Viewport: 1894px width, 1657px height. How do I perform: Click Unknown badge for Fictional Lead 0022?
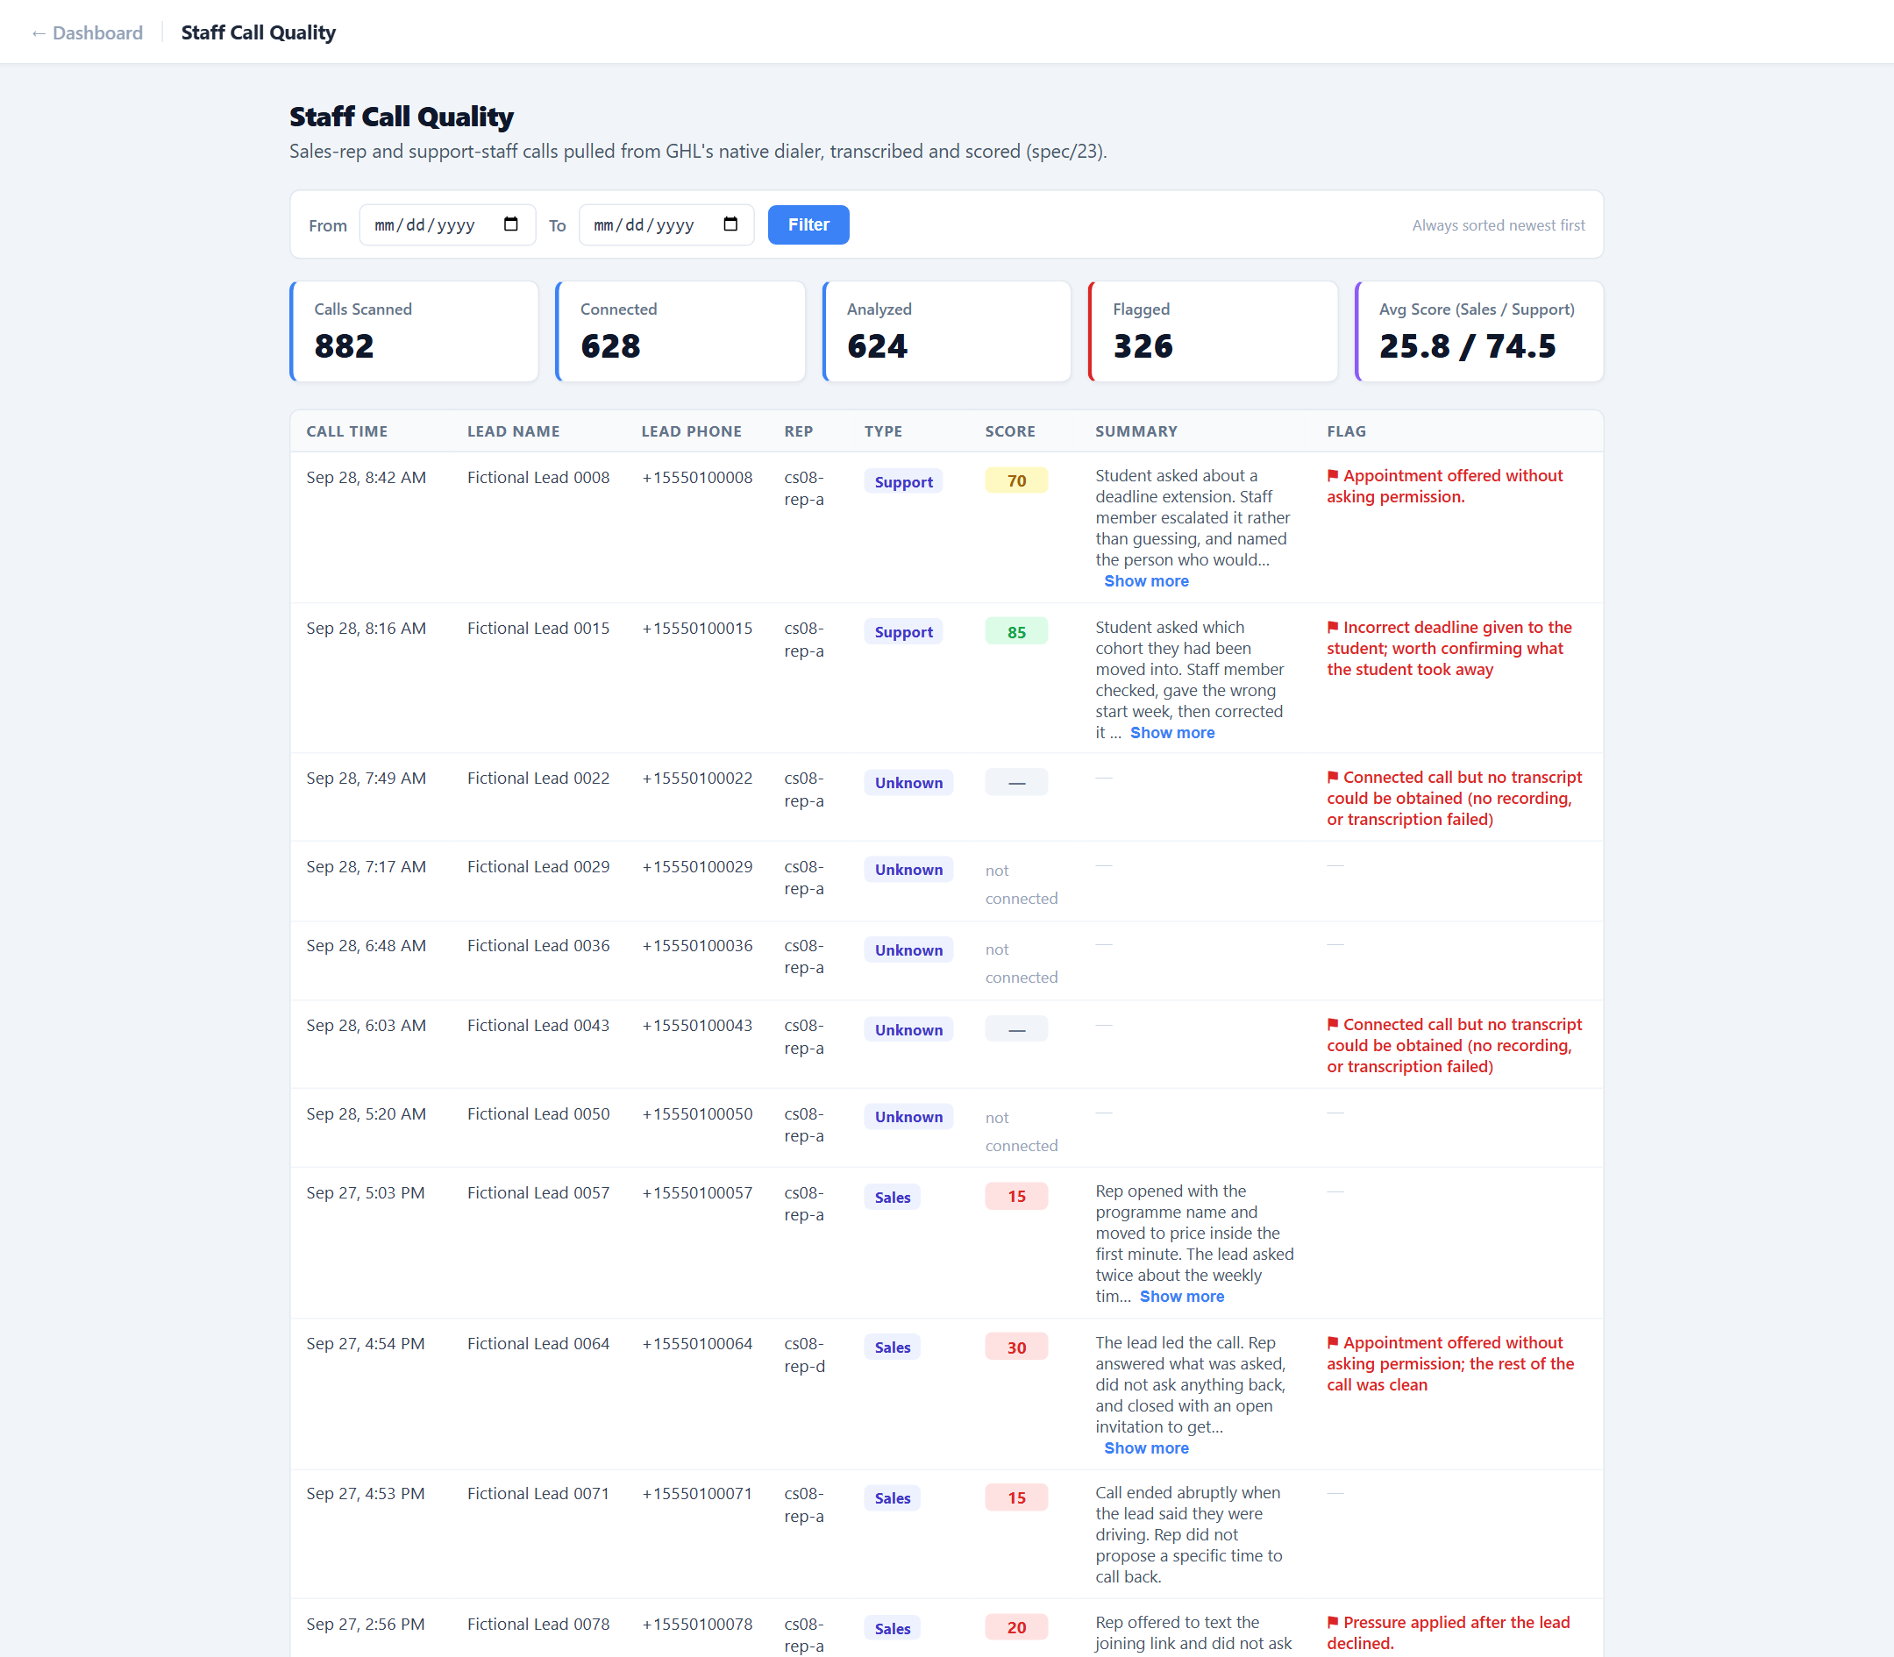point(909,782)
